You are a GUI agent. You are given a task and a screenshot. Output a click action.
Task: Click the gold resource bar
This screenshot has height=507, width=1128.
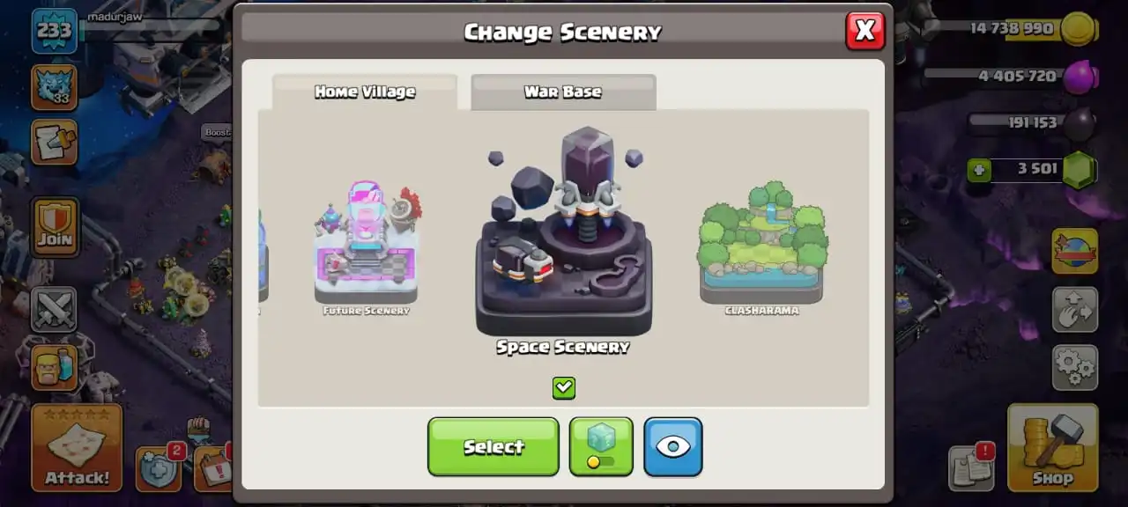pos(1032,29)
